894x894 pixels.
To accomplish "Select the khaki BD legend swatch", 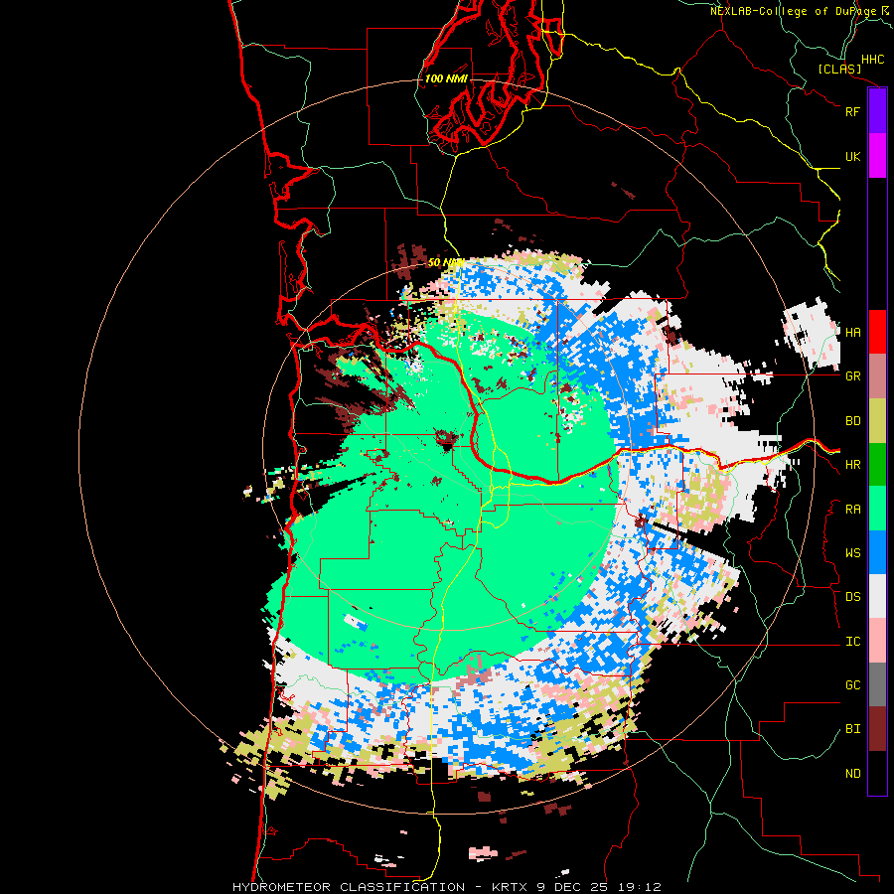I will click(877, 421).
